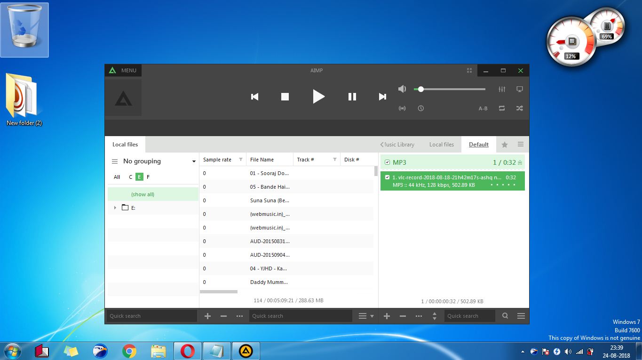Image resolution: width=642 pixels, height=360 pixels.
Task: Check the checkbox next to vlc-record track
Action: click(x=387, y=177)
